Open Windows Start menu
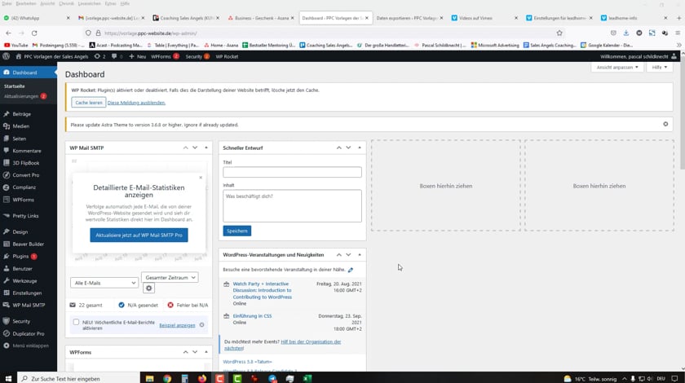 point(8,379)
